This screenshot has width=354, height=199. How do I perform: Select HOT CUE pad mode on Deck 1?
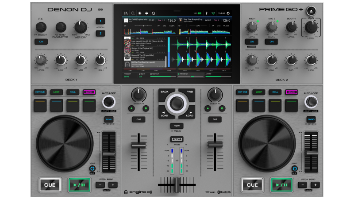(41, 92)
